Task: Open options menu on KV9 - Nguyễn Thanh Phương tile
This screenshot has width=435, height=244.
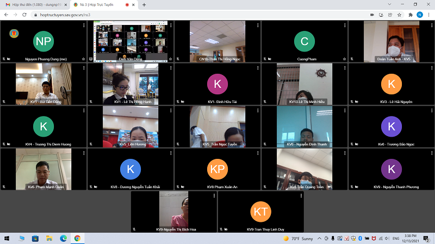Action: (432, 153)
